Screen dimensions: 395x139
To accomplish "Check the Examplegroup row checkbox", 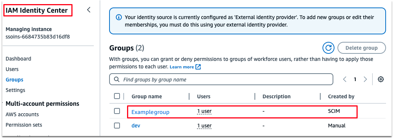I will click(x=117, y=111).
